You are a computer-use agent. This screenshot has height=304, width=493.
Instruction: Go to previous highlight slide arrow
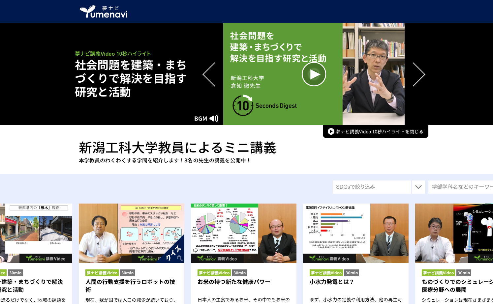209,74
